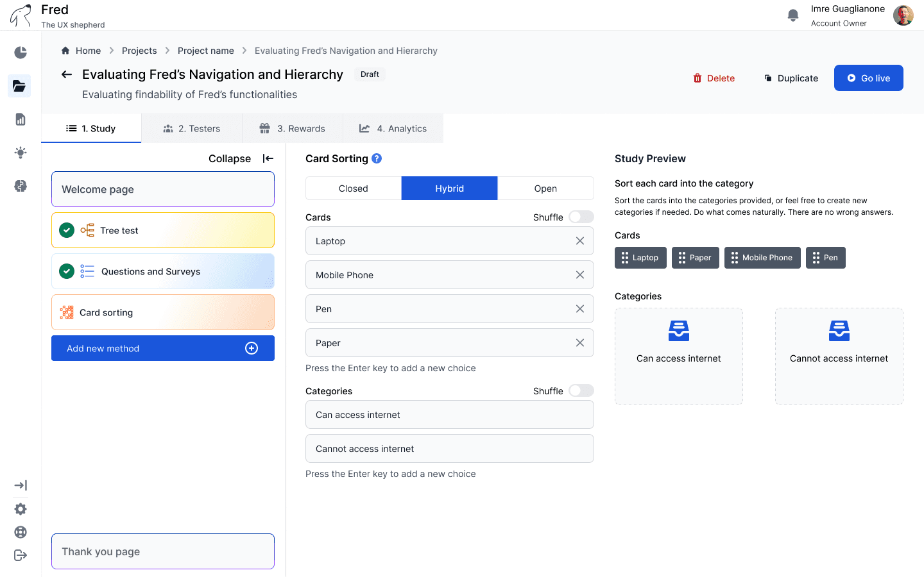This screenshot has width=924, height=577.
Task: Remove the Pen card
Action: coord(580,309)
